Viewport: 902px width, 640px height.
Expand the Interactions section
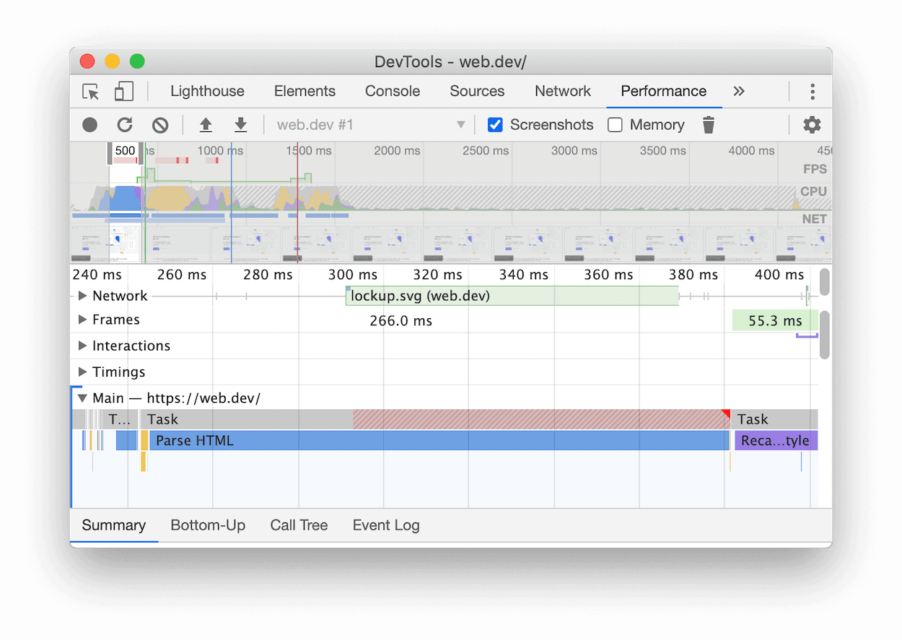click(82, 346)
